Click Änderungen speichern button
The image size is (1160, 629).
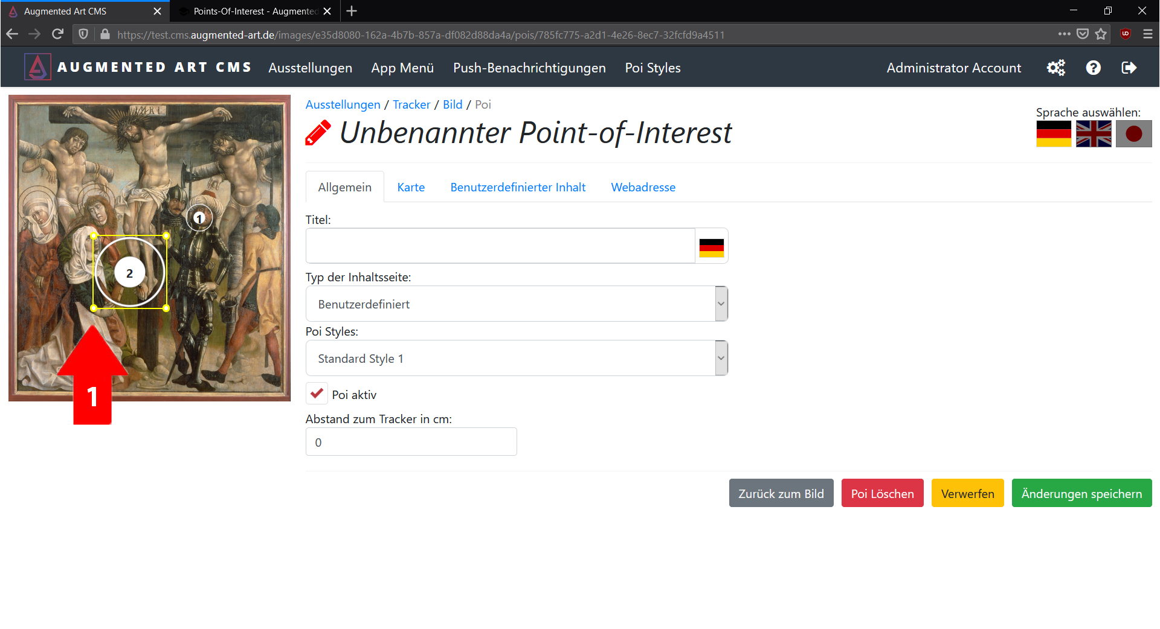point(1081,493)
